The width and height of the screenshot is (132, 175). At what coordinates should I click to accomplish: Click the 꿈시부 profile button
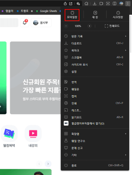(41, 23)
